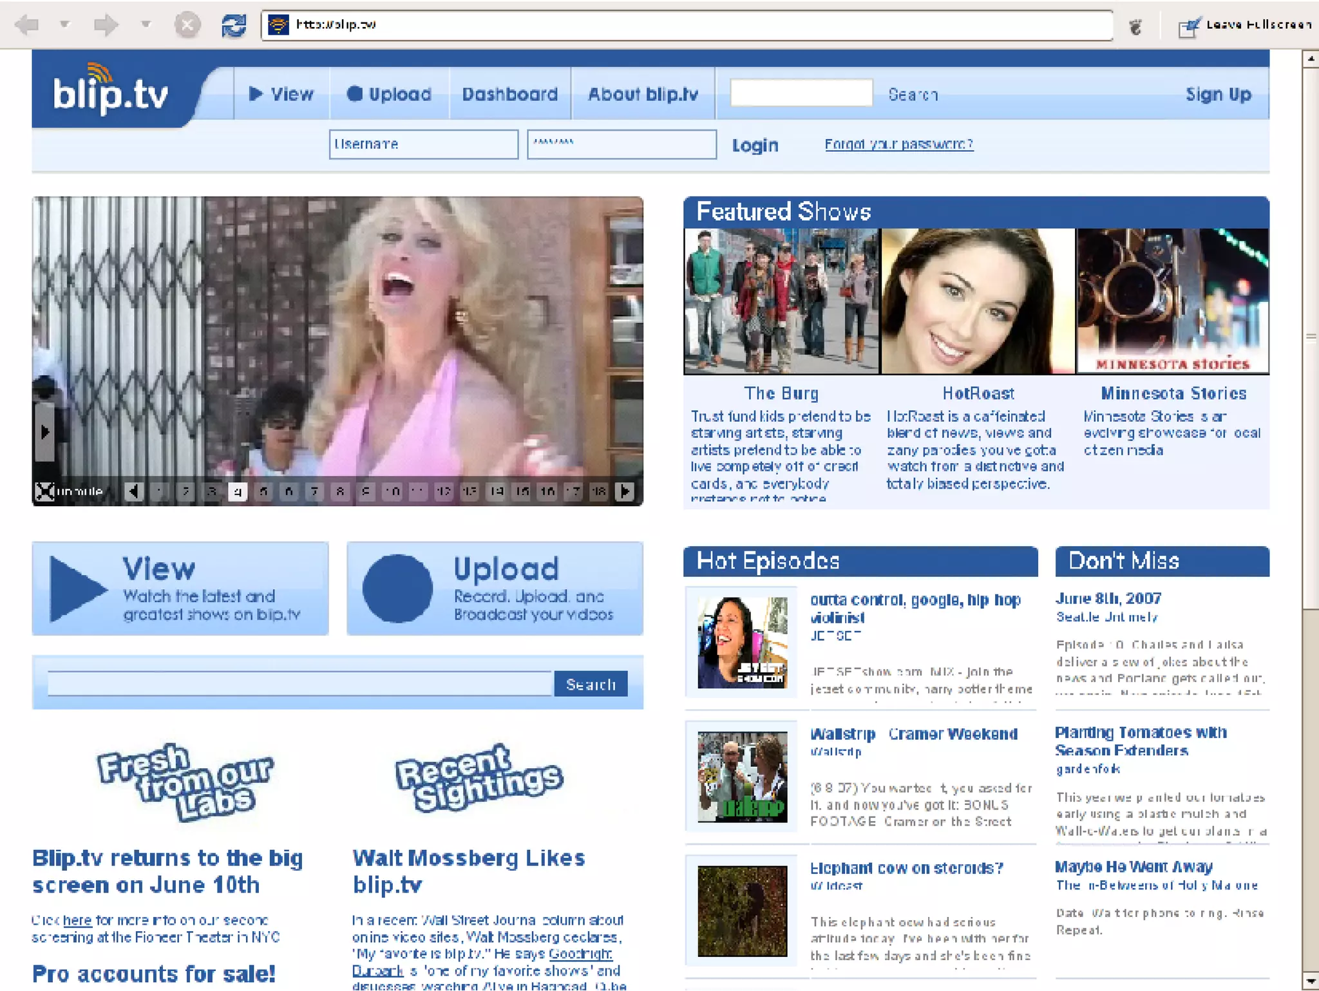Expand the side play tab on video
The image size is (1319, 991).
(x=44, y=432)
